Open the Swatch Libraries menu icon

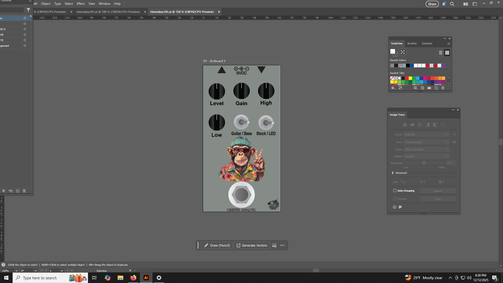click(x=393, y=88)
